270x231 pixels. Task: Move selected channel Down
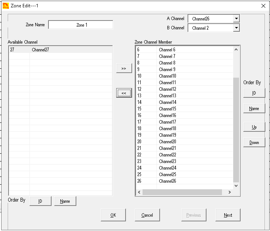[x=254, y=143]
